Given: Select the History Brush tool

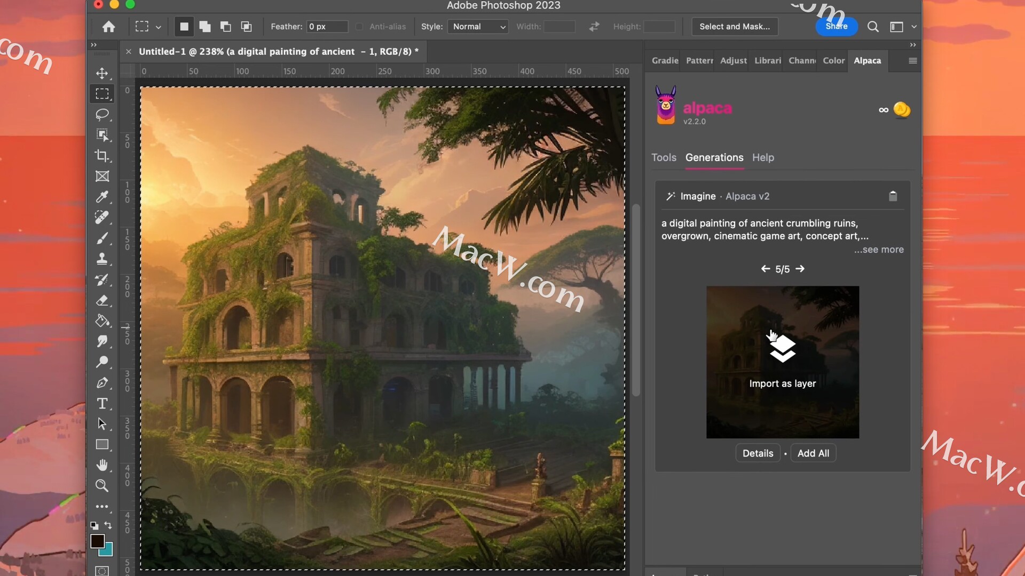Looking at the screenshot, I should [102, 279].
